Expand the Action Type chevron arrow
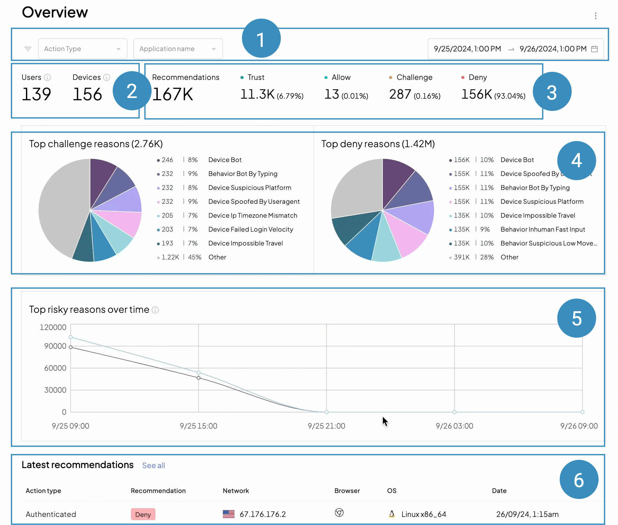Screen dimensions: 618x525 (x=119, y=49)
